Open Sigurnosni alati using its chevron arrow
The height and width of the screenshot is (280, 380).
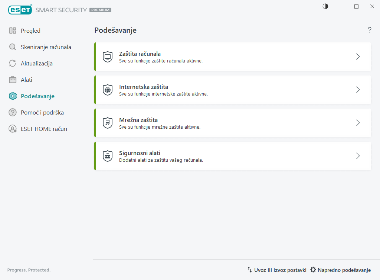[358, 156]
